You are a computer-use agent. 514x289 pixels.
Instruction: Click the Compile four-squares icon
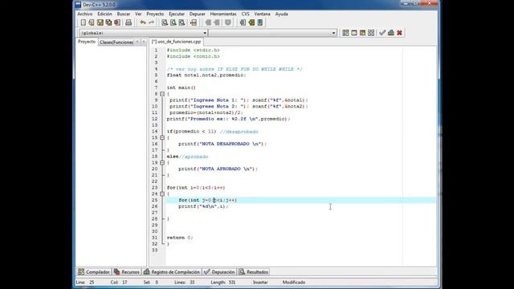(x=345, y=33)
